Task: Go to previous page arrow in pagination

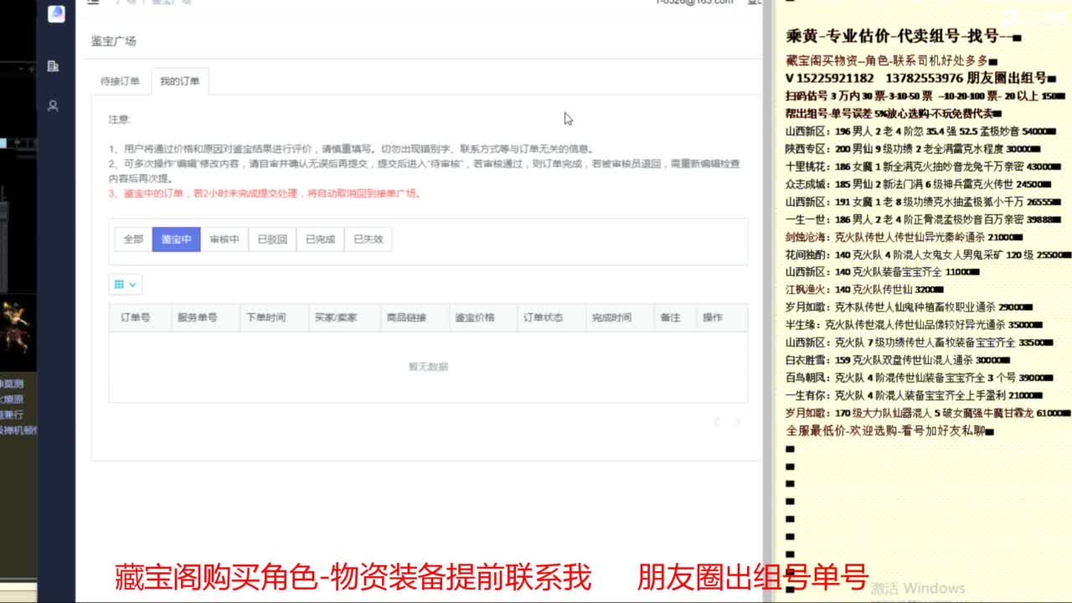Action: (717, 422)
